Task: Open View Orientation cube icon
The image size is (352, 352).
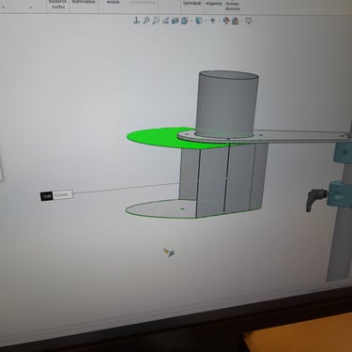Action: pyautogui.click(x=185, y=21)
